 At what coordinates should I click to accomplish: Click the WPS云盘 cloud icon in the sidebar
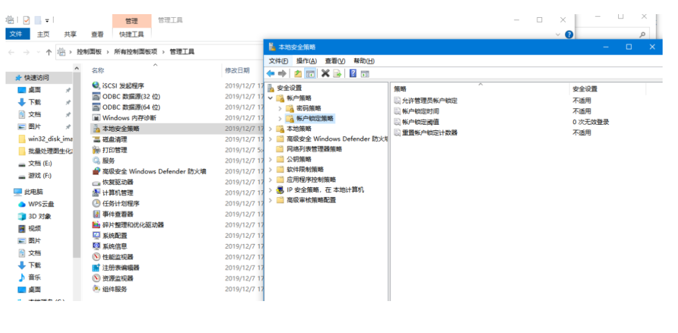22,204
